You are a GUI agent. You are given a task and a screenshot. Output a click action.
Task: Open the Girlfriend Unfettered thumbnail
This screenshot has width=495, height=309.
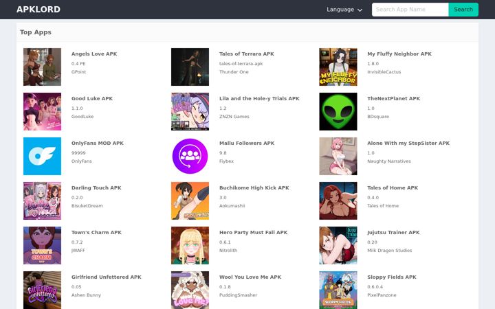click(43, 290)
